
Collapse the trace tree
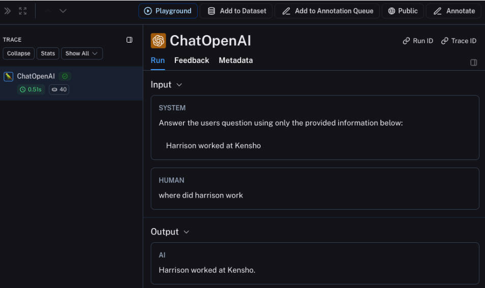click(19, 53)
